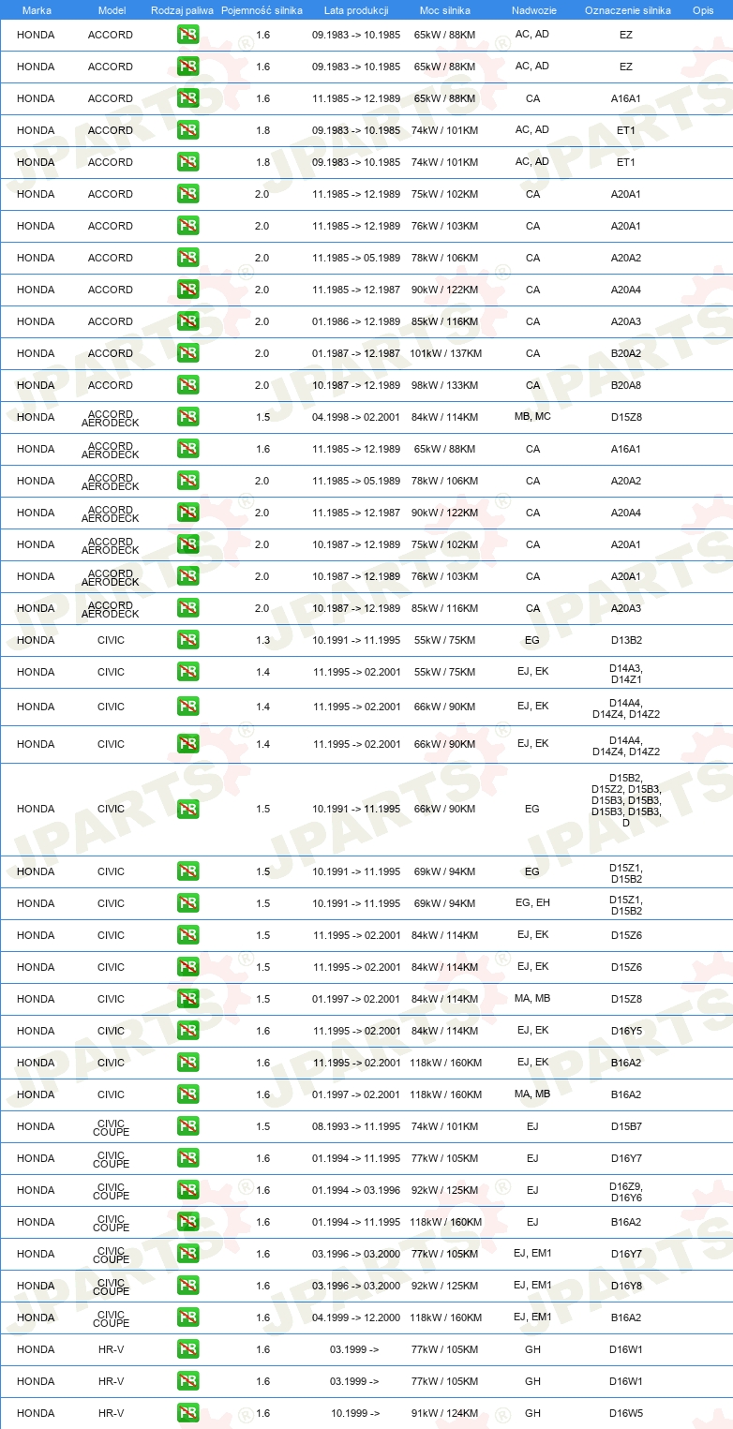Viewport: 733px width, 1429px height.
Task: Click the fuel icon in the Civic D13B2 row
Action: 187,640
